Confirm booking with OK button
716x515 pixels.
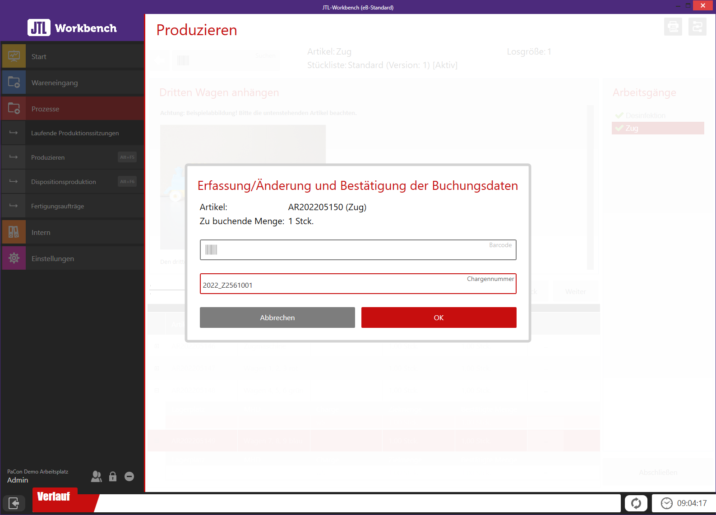point(439,317)
